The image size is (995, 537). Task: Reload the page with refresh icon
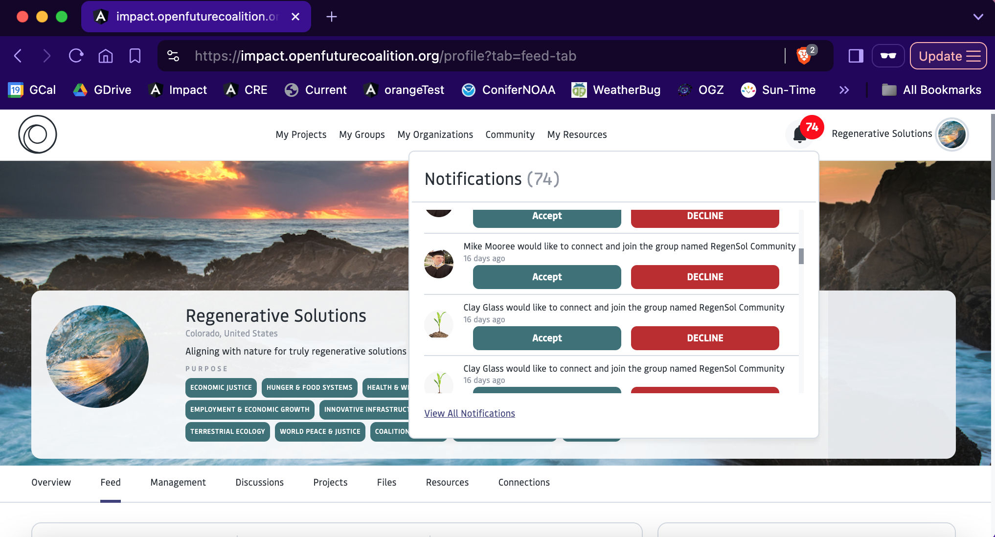coord(76,56)
